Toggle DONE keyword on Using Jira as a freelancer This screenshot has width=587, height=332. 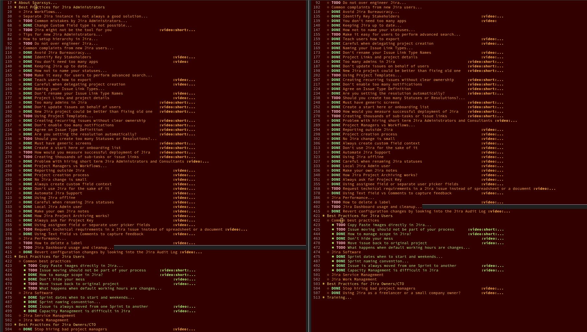(x=336, y=293)
